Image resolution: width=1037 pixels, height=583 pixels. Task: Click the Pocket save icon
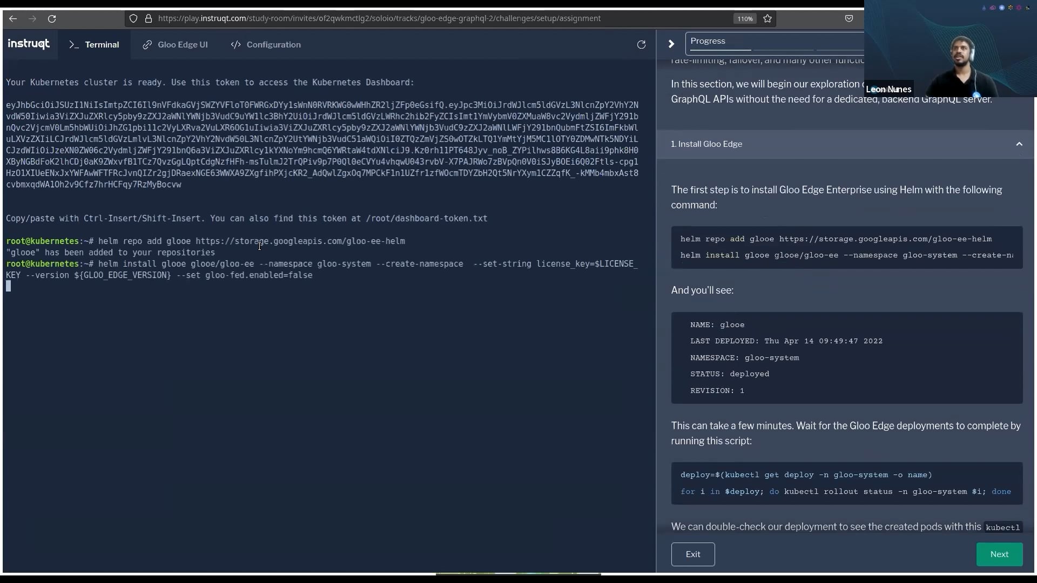pyautogui.click(x=849, y=18)
